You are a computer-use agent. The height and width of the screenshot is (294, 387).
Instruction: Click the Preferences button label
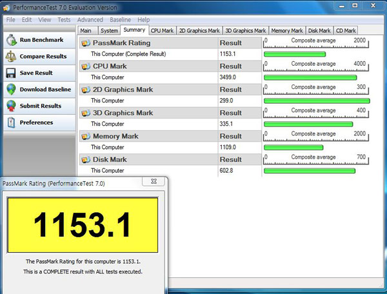(36, 122)
